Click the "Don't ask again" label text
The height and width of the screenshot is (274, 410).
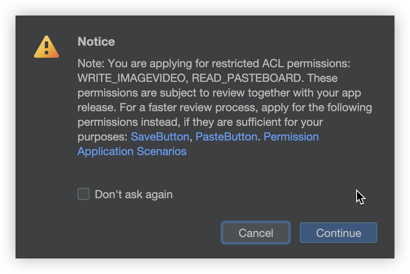(134, 195)
